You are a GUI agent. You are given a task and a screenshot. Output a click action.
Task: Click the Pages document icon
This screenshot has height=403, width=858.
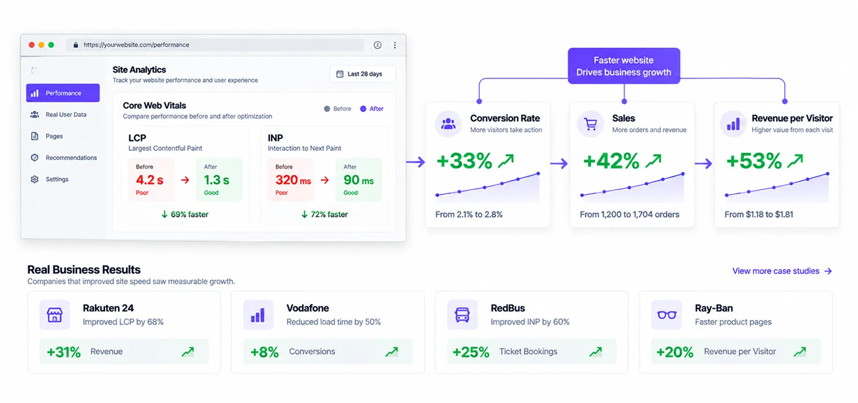pyautogui.click(x=35, y=136)
